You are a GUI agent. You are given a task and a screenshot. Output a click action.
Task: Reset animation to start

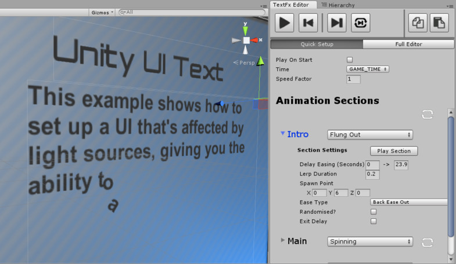pos(308,23)
